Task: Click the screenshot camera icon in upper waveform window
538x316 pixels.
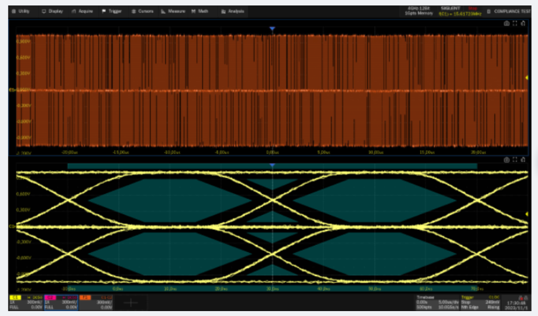Action: tap(506, 23)
